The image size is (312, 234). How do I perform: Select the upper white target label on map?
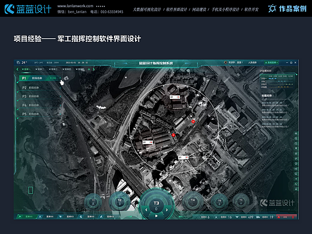(x=175, y=97)
